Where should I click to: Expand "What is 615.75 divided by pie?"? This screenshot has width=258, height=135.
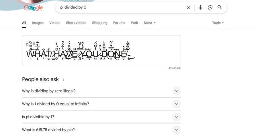pyautogui.click(x=177, y=130)
